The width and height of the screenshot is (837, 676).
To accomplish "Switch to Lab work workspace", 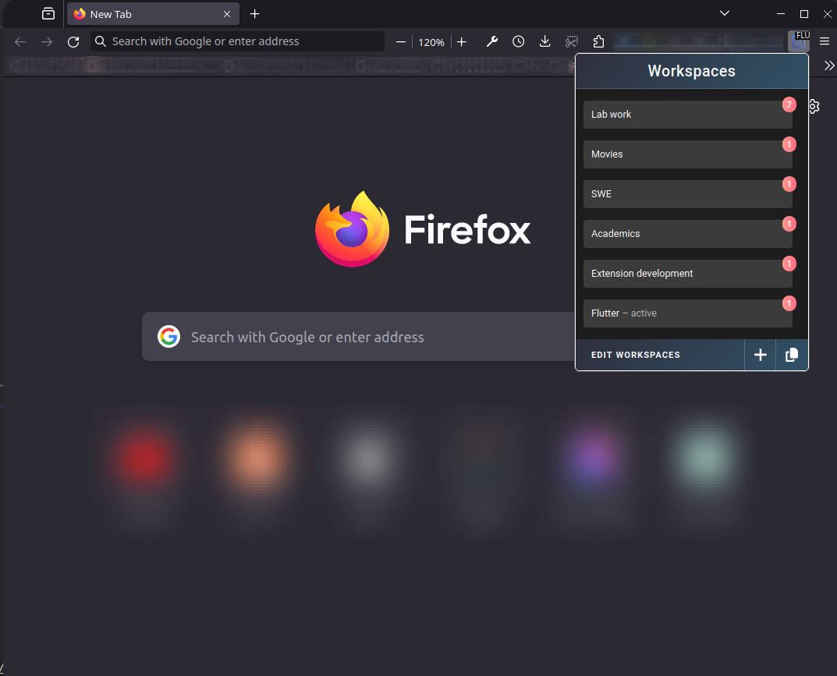I will 687,114.
